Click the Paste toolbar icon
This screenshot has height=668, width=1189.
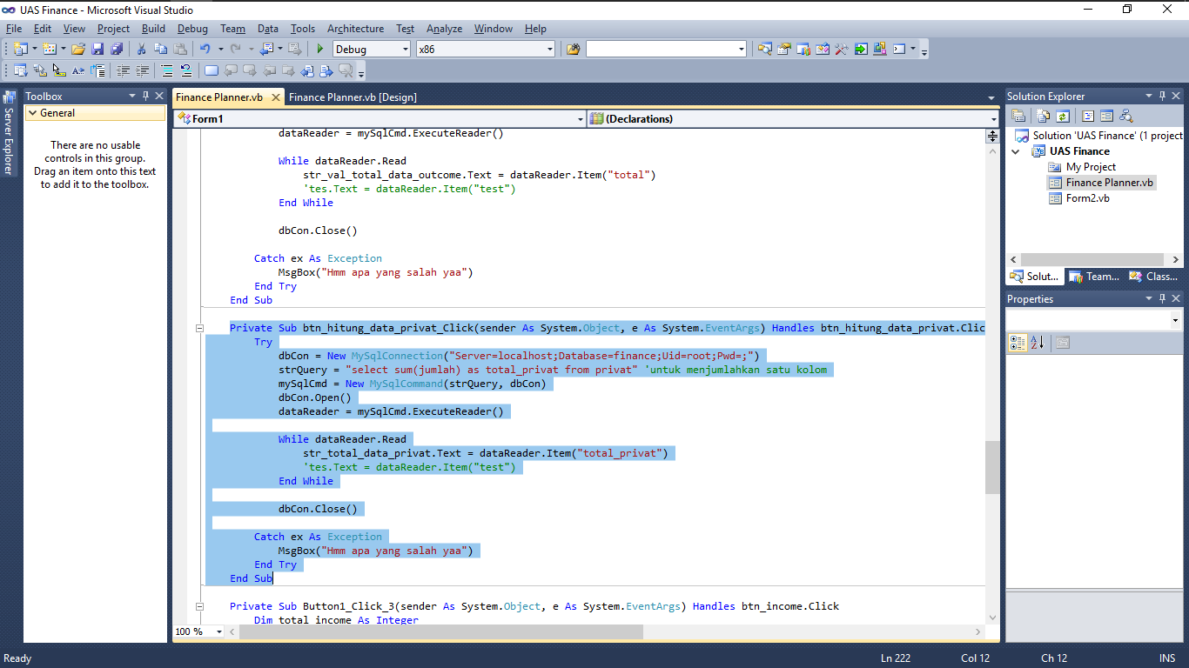[x=180, y=49]
